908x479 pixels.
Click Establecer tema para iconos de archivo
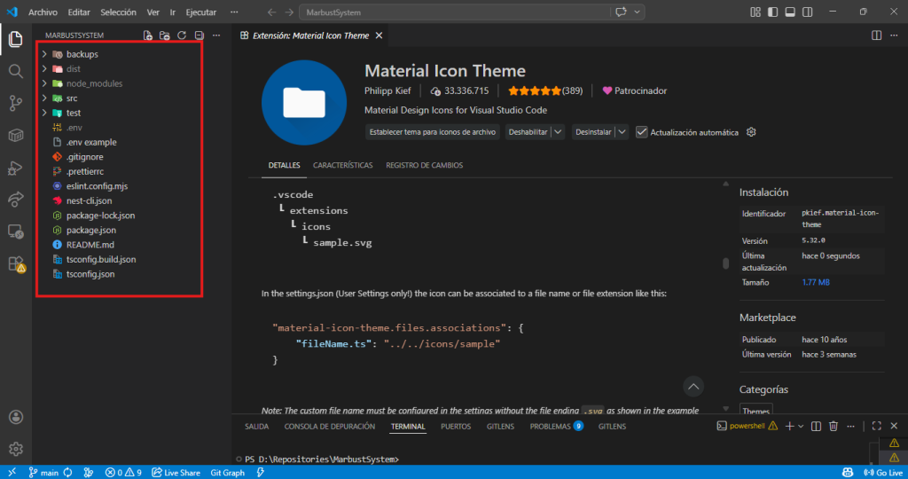433,132
